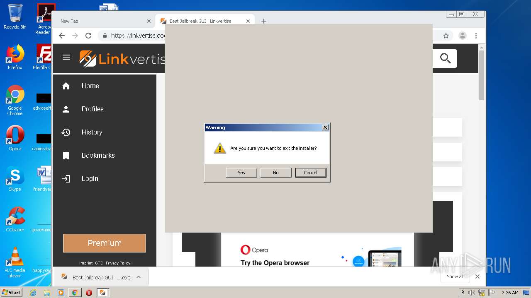531x298 pixels.
Task: Click the installer taskbar icon
Action: pyautogui.click(x=102, y=293)
